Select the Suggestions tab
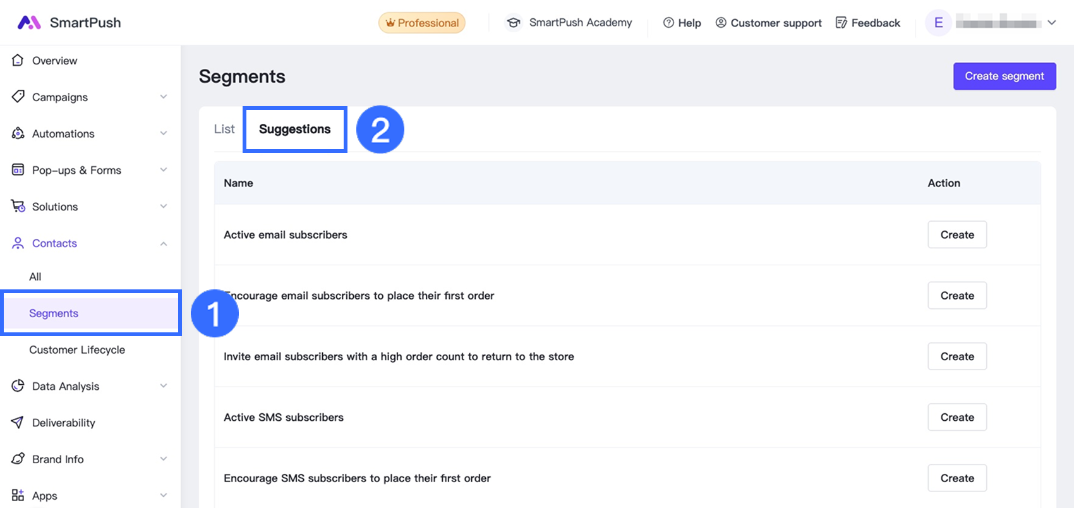Screen dimensions: 1074x508 (294, 129)
